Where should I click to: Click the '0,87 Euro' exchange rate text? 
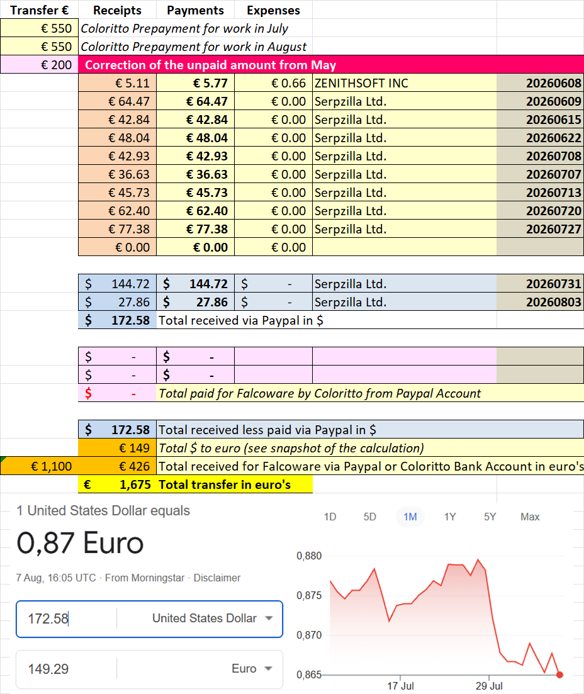80,542
